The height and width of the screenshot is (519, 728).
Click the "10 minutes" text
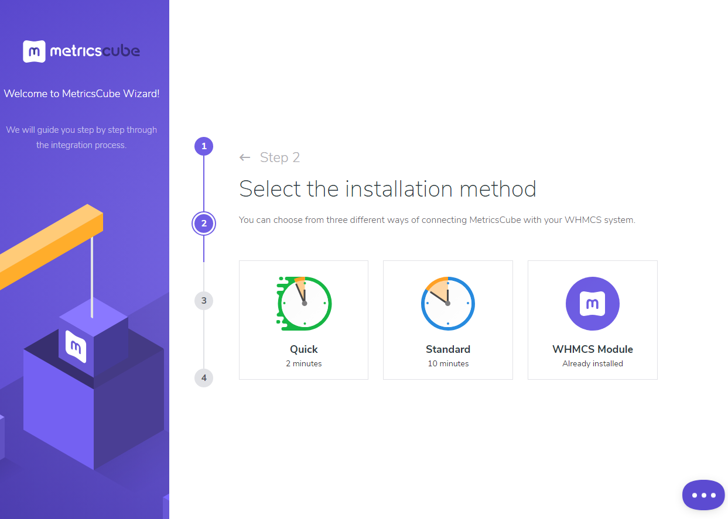pos(448,363)
